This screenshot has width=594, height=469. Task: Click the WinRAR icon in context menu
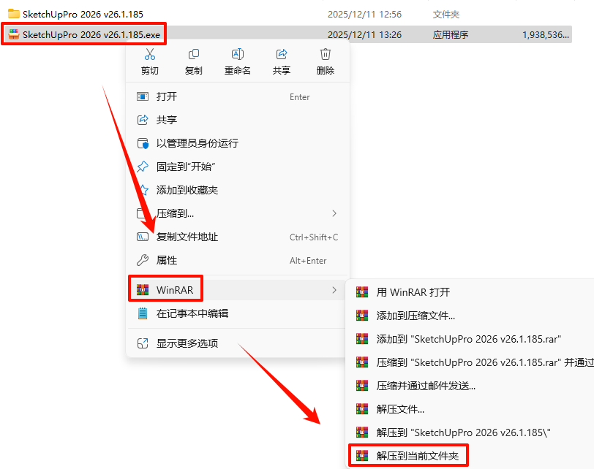(x=143, y=290)
